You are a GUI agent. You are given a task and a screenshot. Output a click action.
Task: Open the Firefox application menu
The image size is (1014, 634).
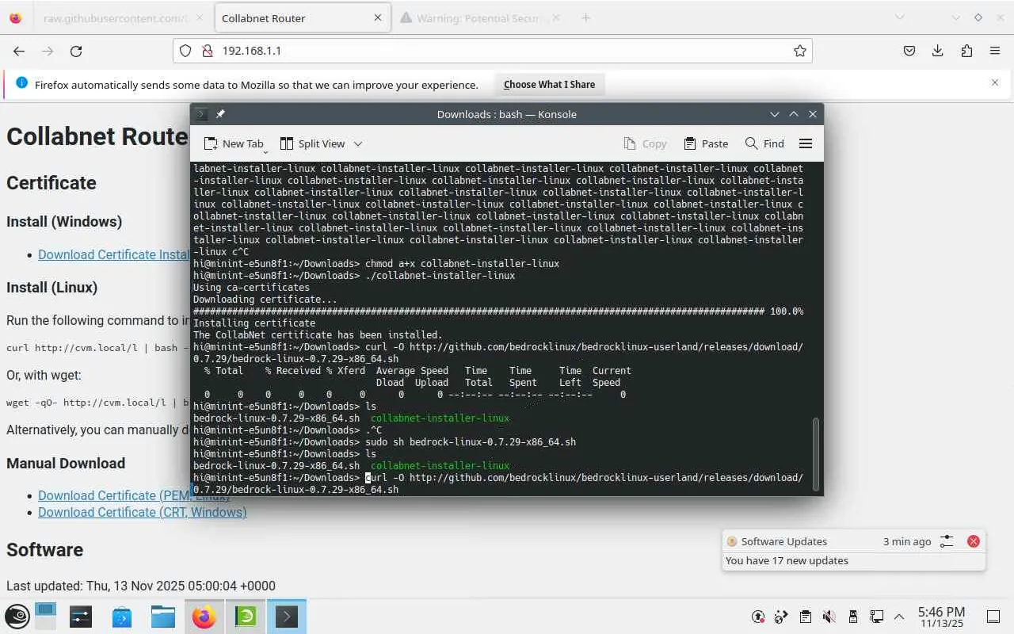coord(995,51)
